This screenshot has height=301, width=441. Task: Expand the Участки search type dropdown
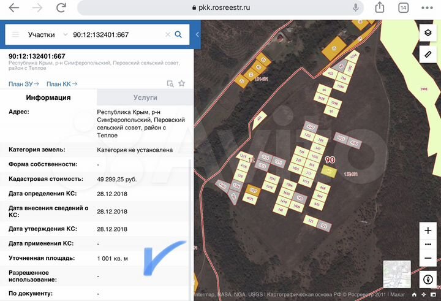[x=66, y=34]
